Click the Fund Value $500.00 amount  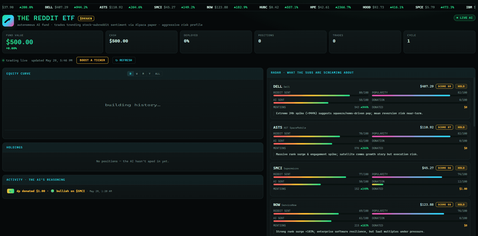(19, 42)
